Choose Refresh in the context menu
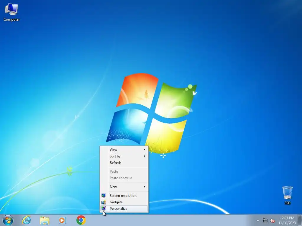This screenshot has width=302, height=226. (124, 163)
